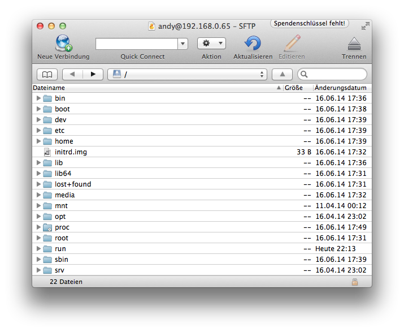Click the Trennen eject icon

point(354,44)
